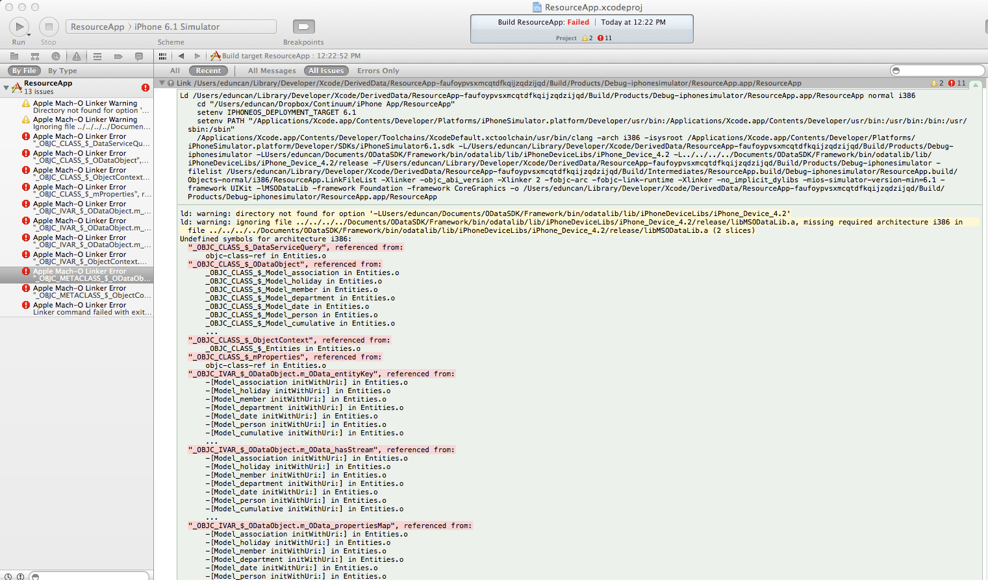Toggle errors-only filter in navigator bottom
This screenshot has width=988, height=580.
pyautogui.click(x=20, y=576)
